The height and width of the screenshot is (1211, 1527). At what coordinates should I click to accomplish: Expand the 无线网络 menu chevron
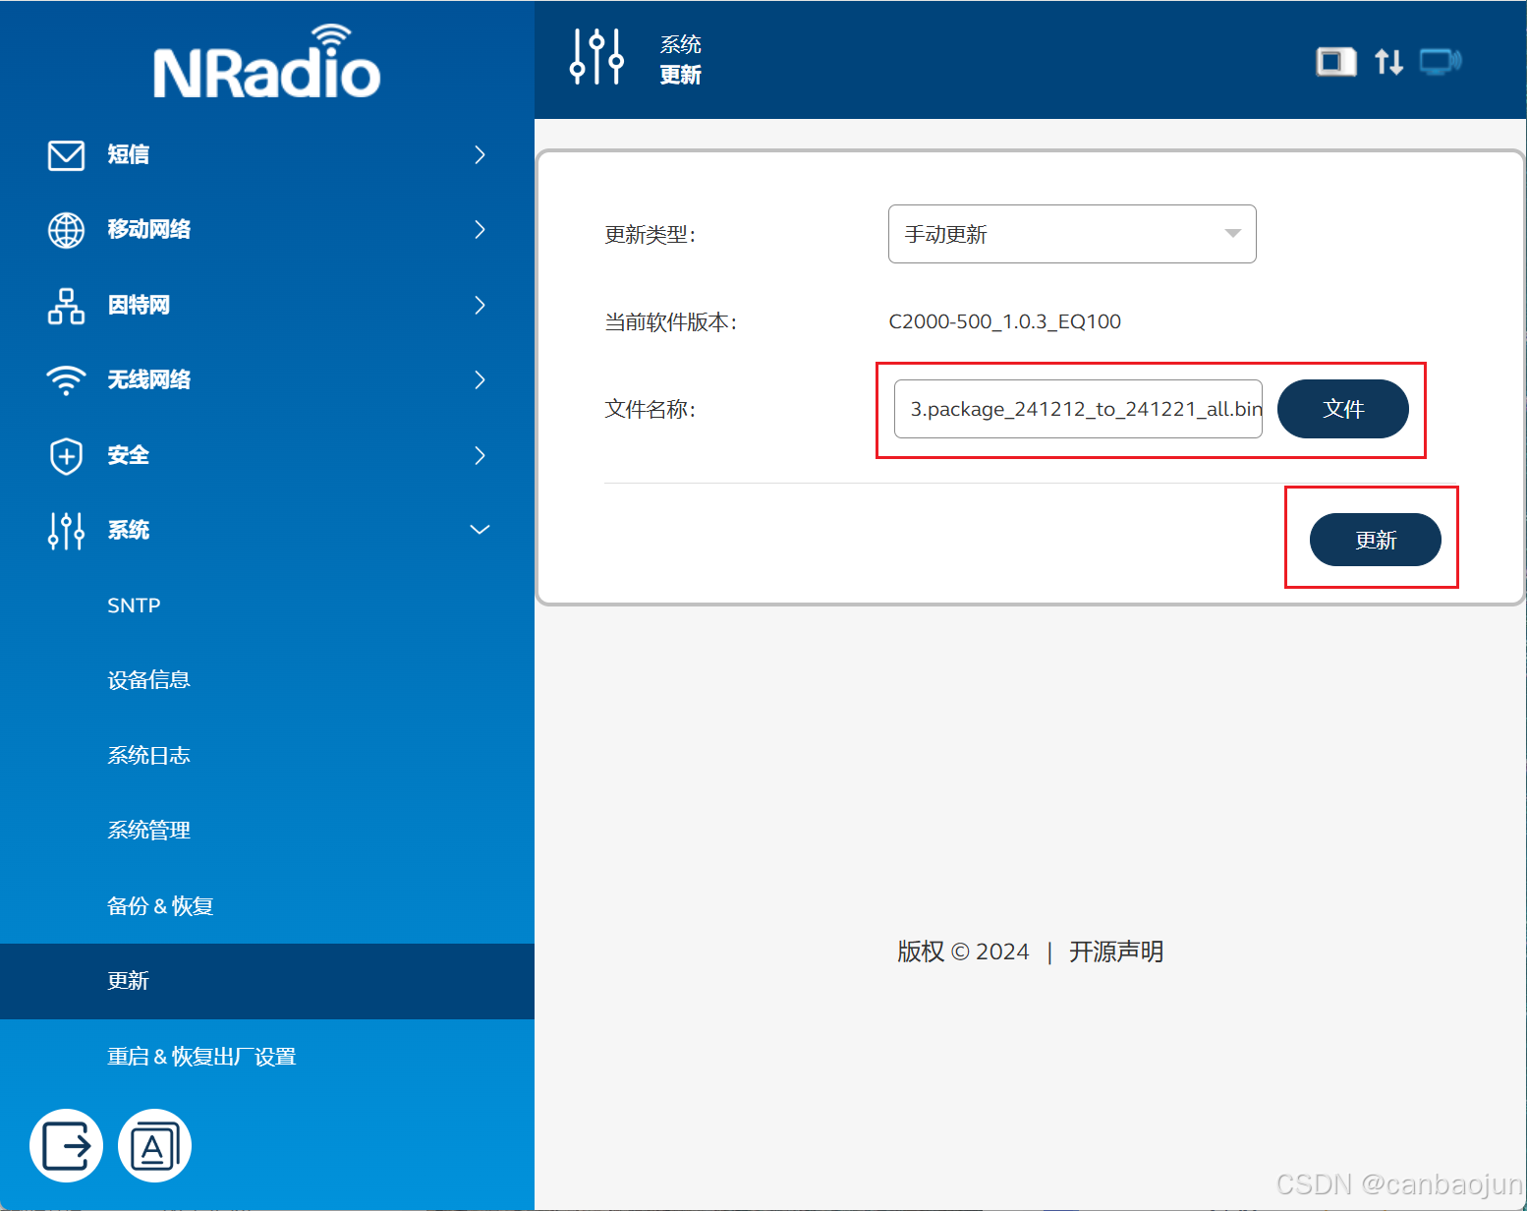click(480, 380)
